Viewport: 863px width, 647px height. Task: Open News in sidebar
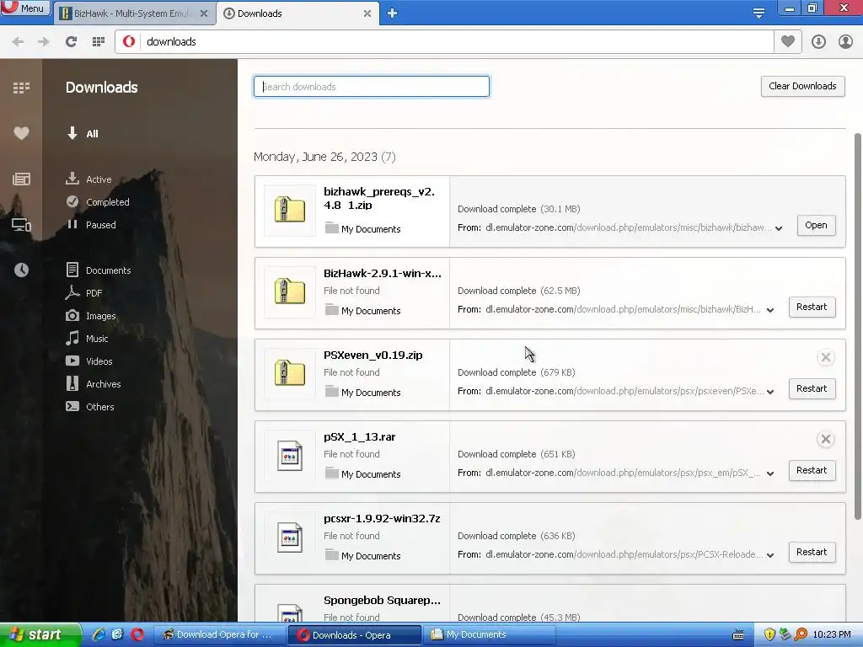(x=21, y=179)
